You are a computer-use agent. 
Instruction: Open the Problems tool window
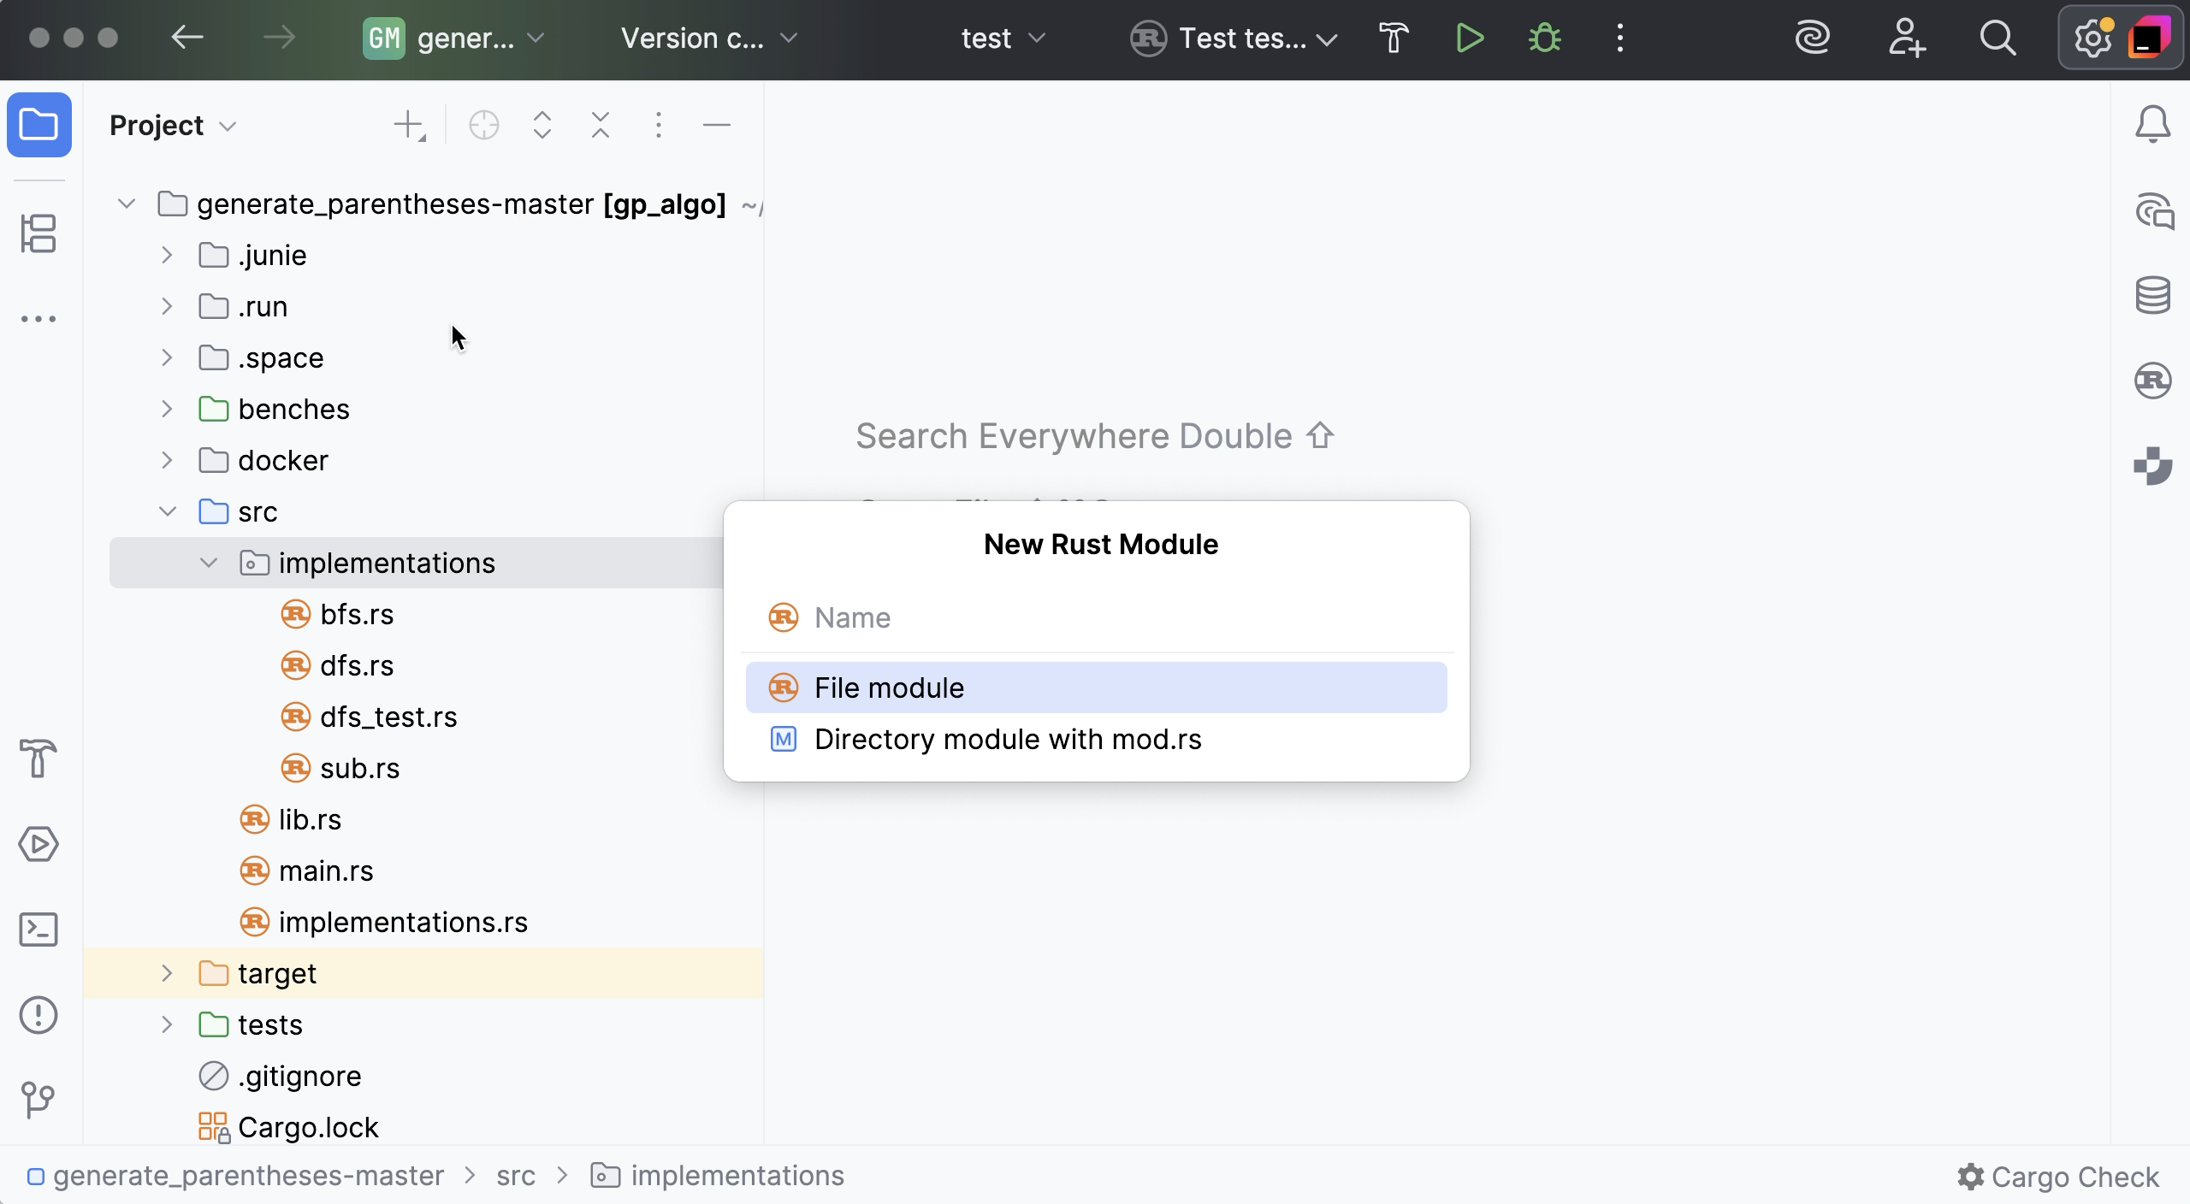38,1015
